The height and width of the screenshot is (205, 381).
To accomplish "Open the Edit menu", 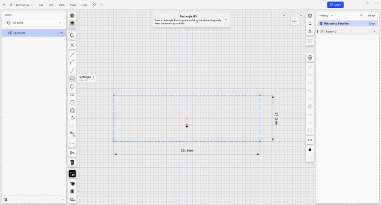I will click(x=51, y=5).
